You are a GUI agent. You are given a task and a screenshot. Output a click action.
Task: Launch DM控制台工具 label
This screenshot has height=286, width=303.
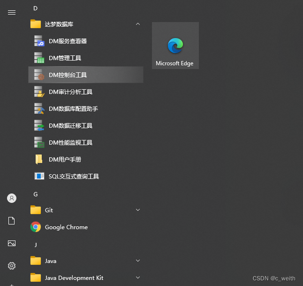pos(68,75)
